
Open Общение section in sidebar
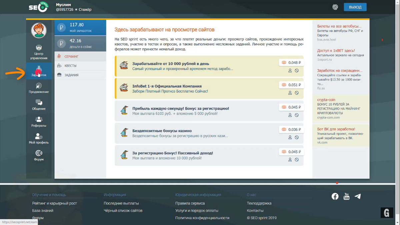tap(39, 105)
